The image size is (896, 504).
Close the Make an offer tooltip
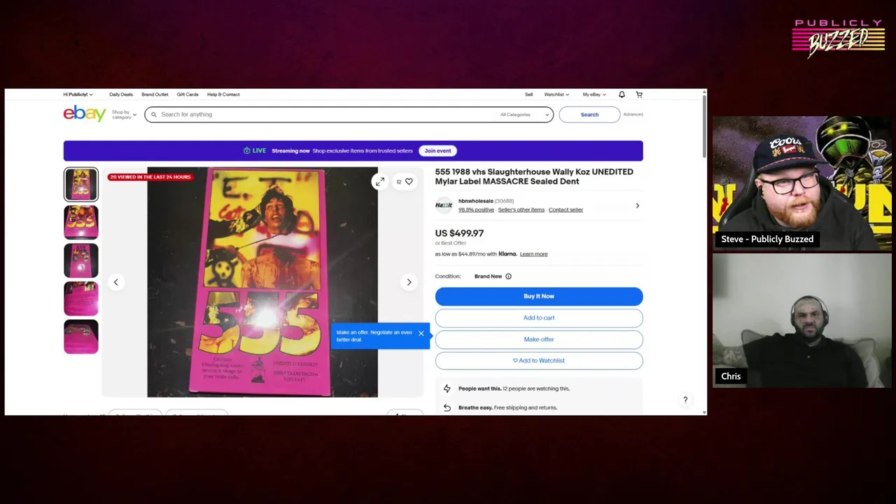pyautogui.click(x=421, y=333)
